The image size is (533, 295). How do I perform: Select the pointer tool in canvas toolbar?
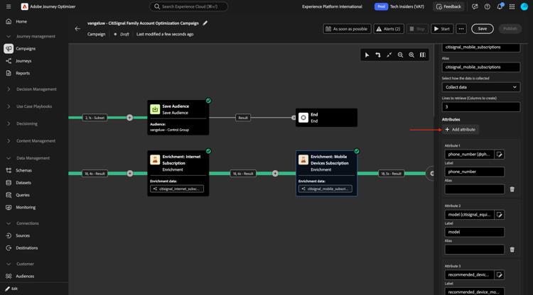(x=367, y=55)
